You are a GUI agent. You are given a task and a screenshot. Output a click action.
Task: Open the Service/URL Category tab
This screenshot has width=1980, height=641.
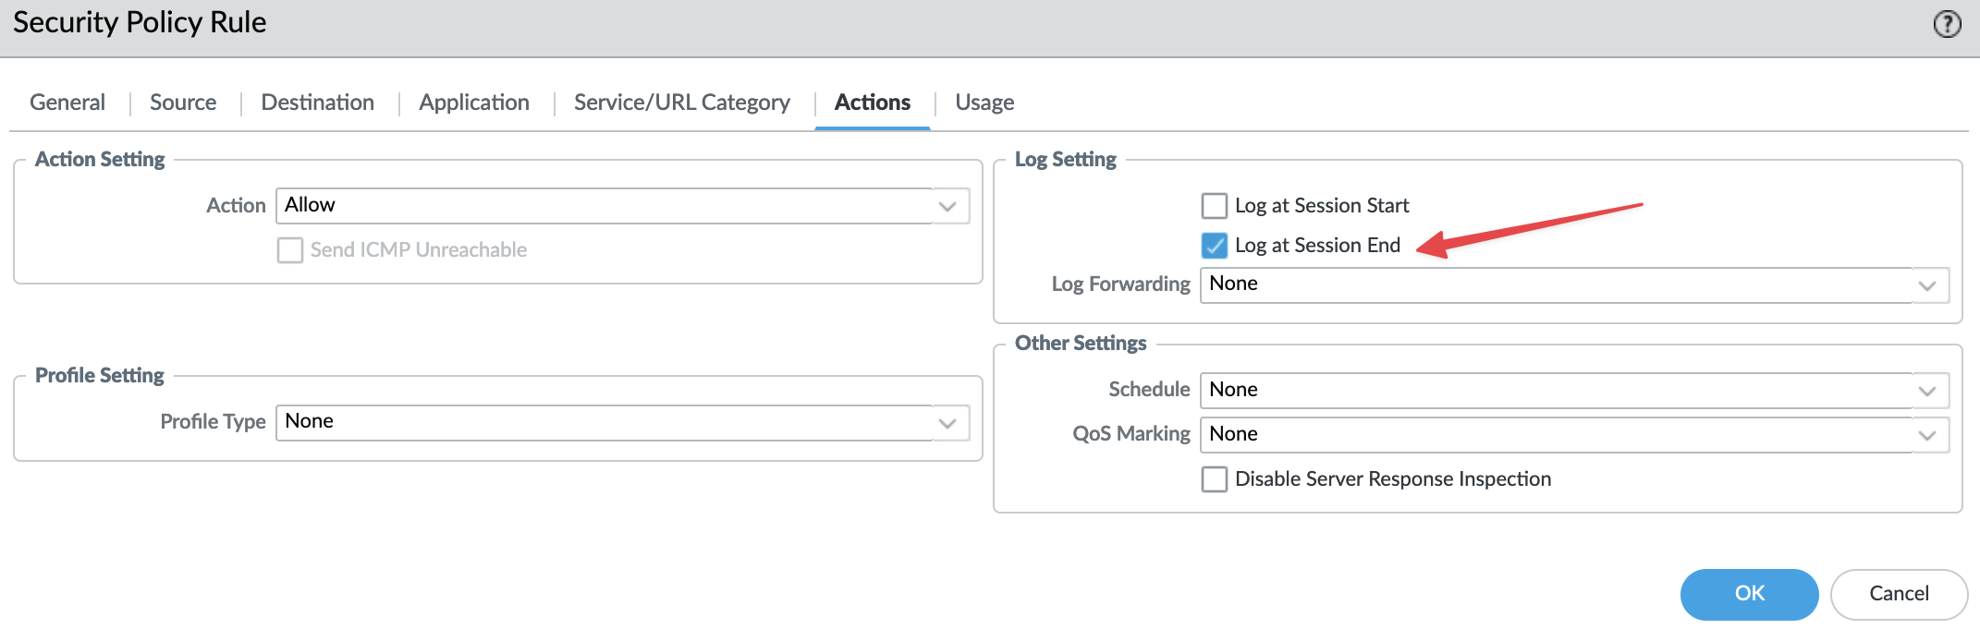pos(681,103)
